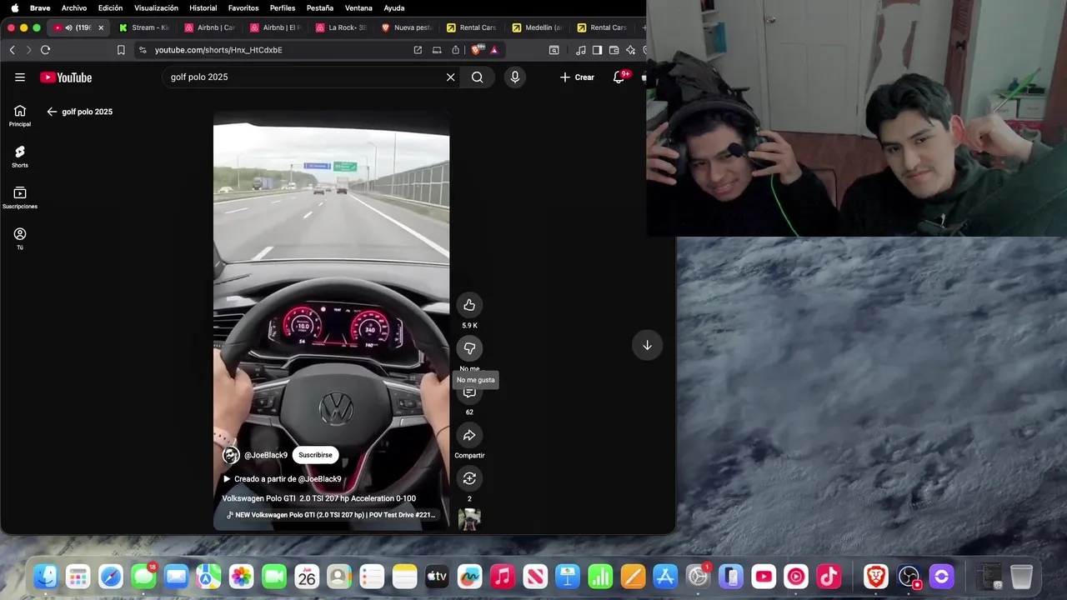This screenshot has height=600, width=1067.
Task: Go back with the arrow beside golf polo 2025
Action: pos(52,112)
